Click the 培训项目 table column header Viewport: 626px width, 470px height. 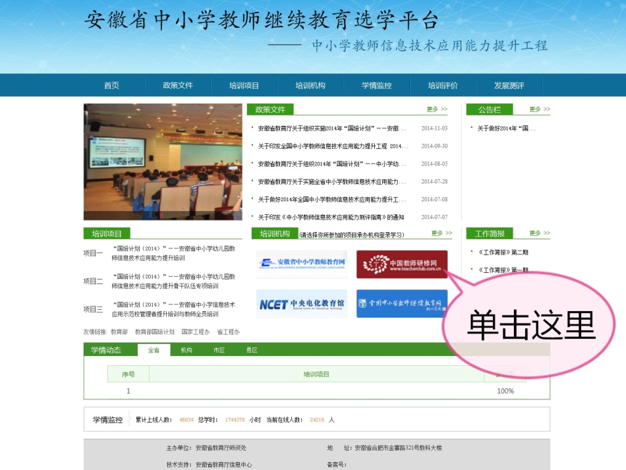click(x=316, y=374)
